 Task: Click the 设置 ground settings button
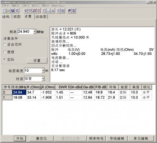(37, 61)
